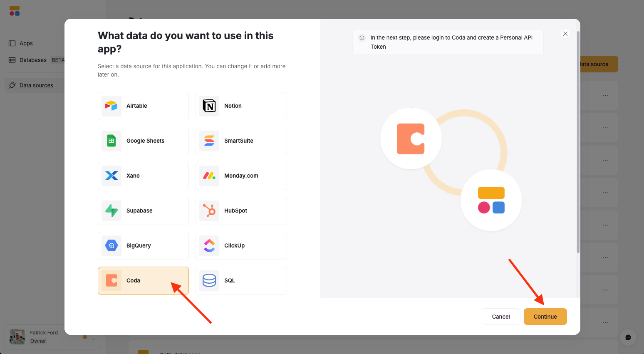Image resolution: width=644 pixels, height=354 pixels.
Task: Select the HubSpot sprocket icon
Action: coord(209,210)
